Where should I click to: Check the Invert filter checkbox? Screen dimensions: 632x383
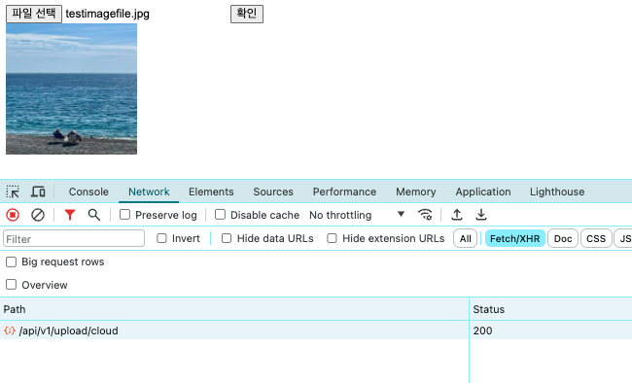[x=161, y=238]
